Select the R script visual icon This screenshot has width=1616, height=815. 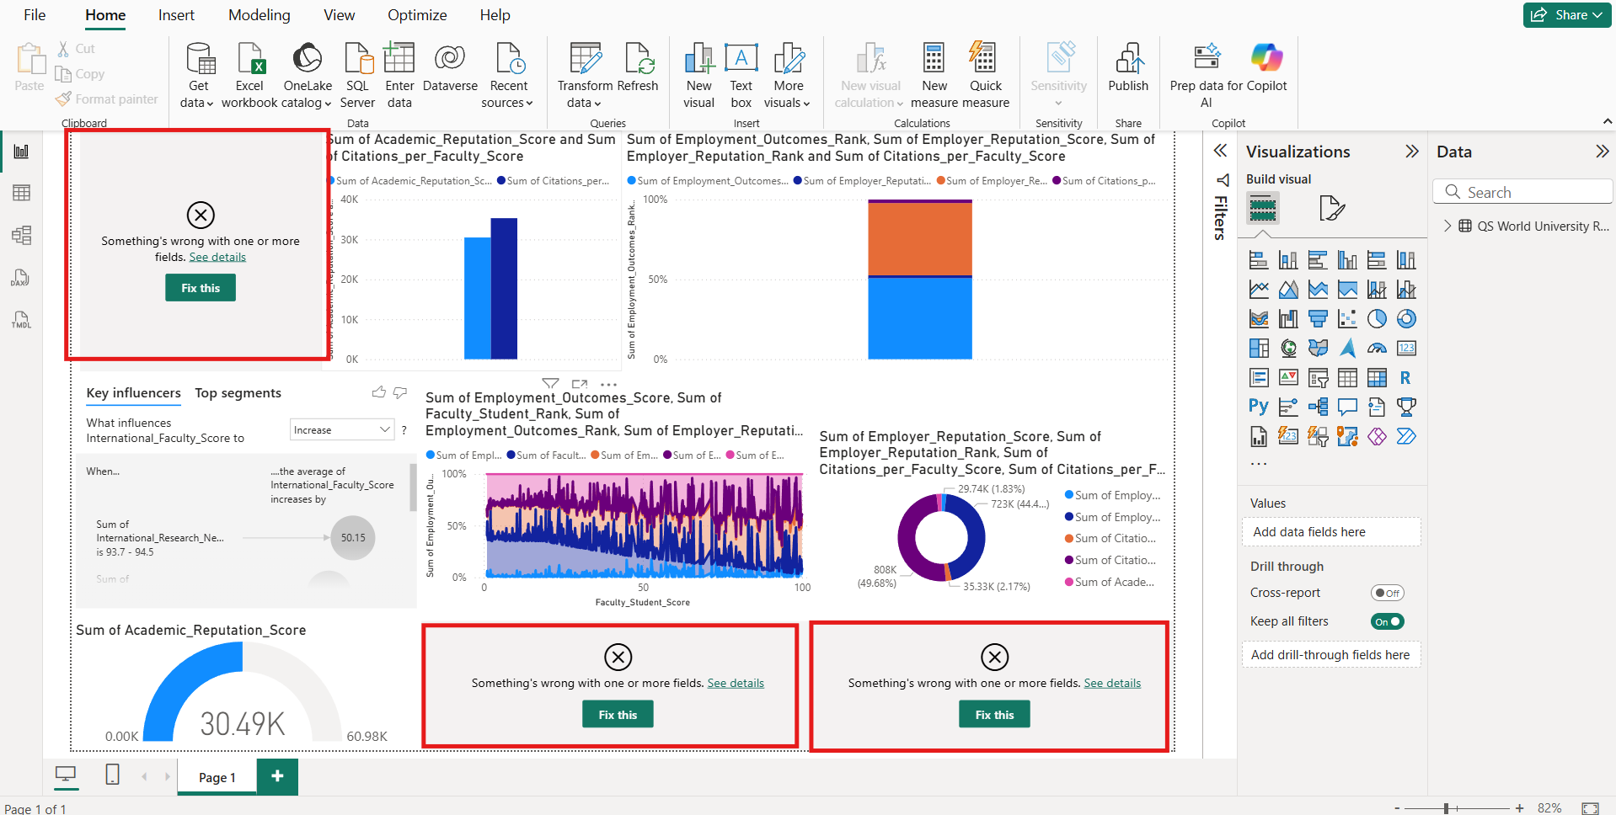[1405, 377]
